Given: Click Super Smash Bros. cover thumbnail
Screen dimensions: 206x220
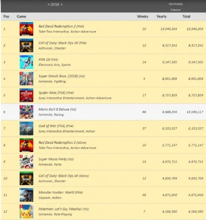Looking at the screenshot, I should pos(26,79).
